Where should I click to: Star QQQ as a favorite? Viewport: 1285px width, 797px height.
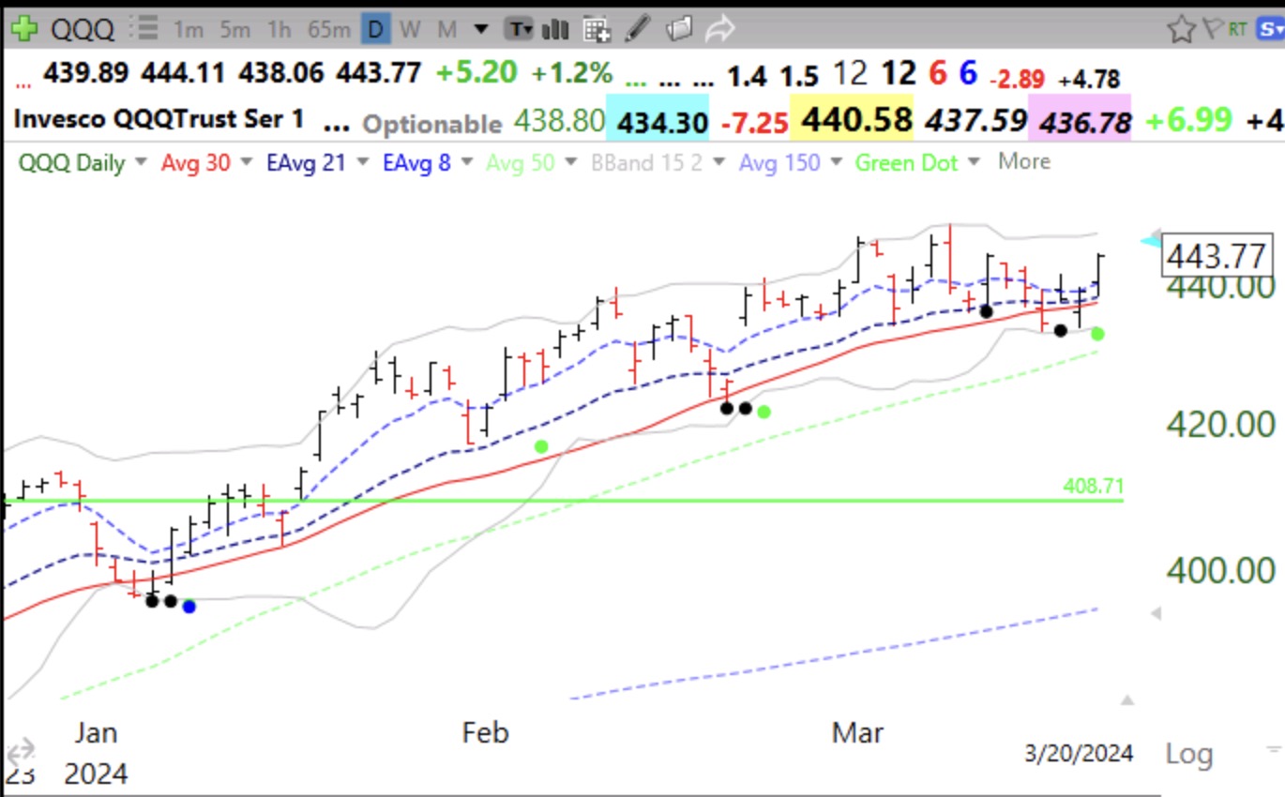1182,27
